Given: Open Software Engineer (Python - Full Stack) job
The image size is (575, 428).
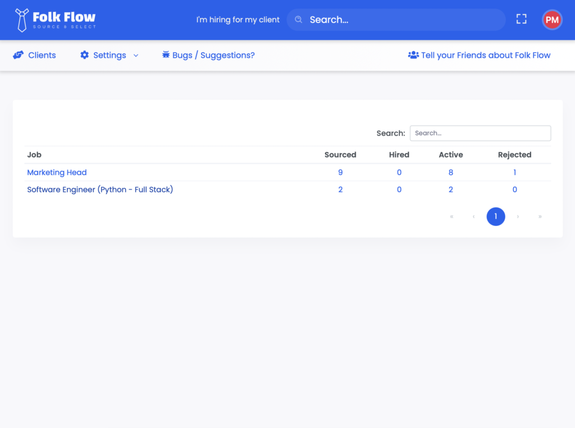Looking at the screenshot, I should pos(100,190).
